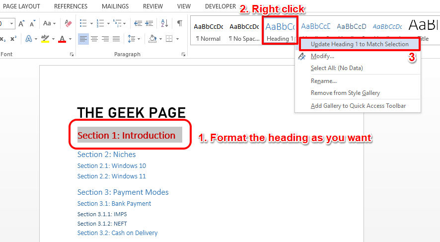Screen dimensions: 440x242
Task: Open the Multilevel List dropdown arrow
Action: 124,23
